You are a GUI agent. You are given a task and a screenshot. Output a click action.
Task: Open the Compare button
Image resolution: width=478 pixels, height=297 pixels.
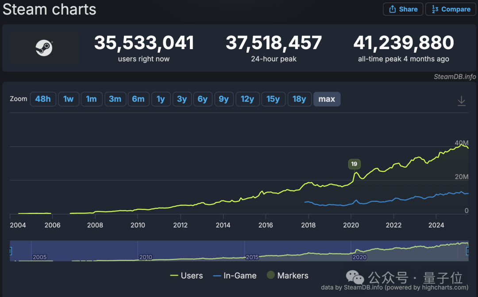[x=451, y=9]
